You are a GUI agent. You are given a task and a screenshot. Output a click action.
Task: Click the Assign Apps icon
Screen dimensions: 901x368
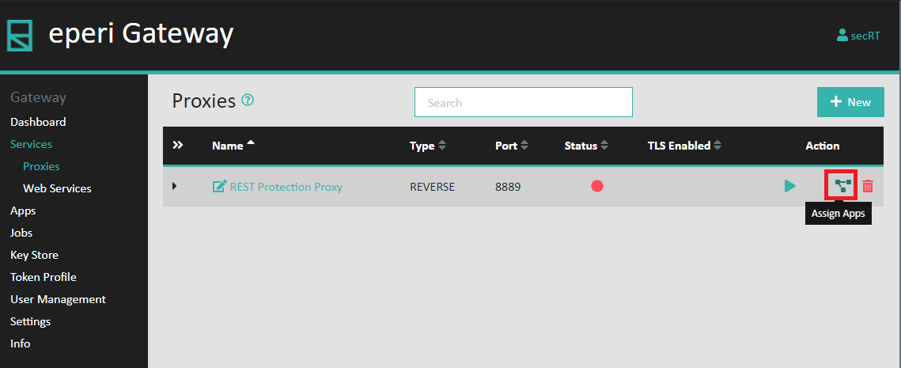point(842,185)
